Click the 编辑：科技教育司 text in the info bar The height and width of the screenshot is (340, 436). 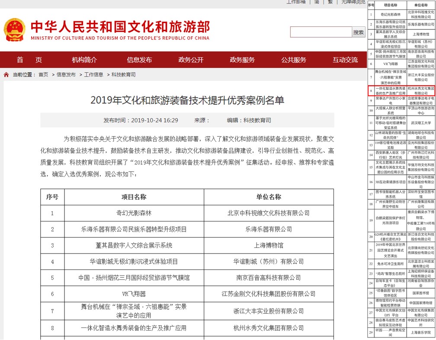tap(249, 120)
